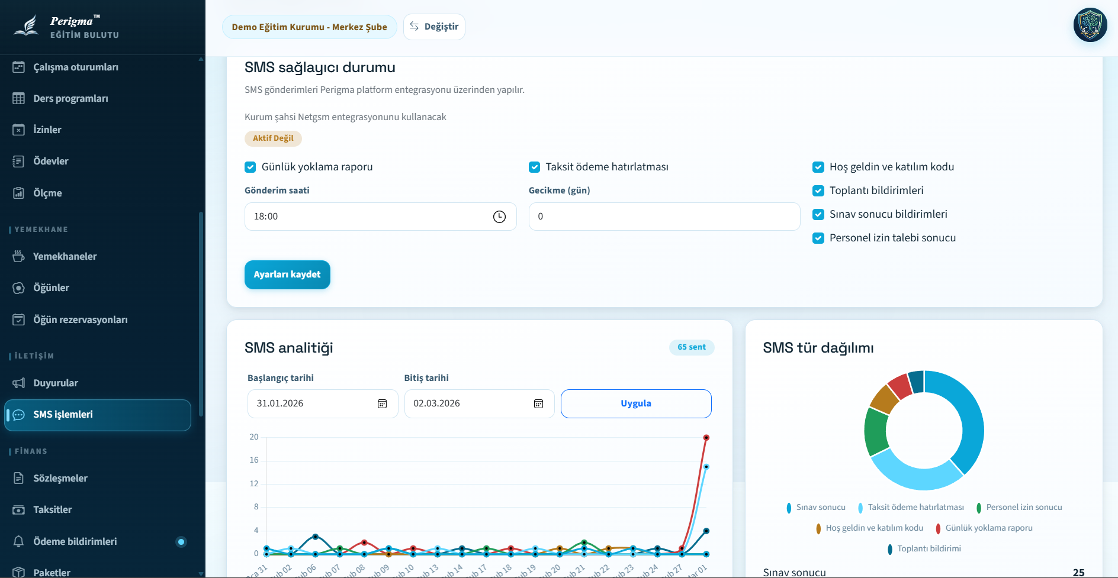This screenshot has width=1118, height=578.
Task: Go to Sözleşmeler in sidebar
Action: click(x=60, y=478)
